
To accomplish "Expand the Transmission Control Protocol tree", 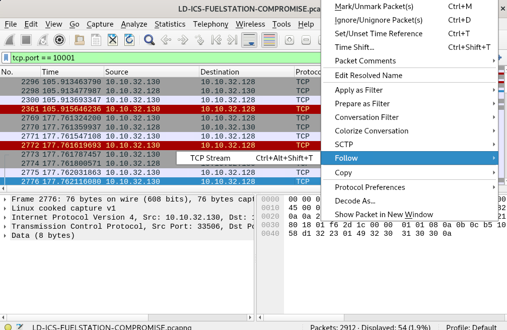I will [x=5, y=227].
